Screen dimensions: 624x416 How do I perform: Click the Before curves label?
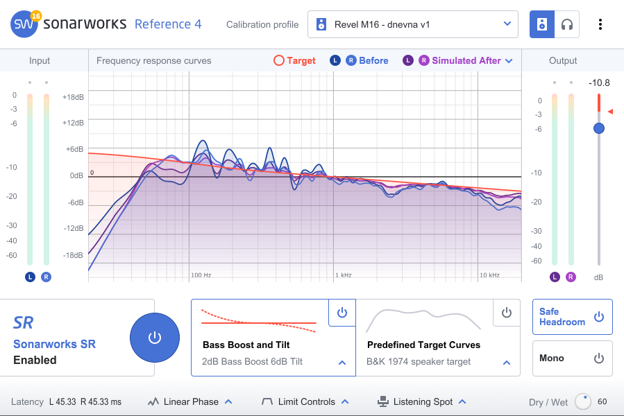[x=373, y=60]
